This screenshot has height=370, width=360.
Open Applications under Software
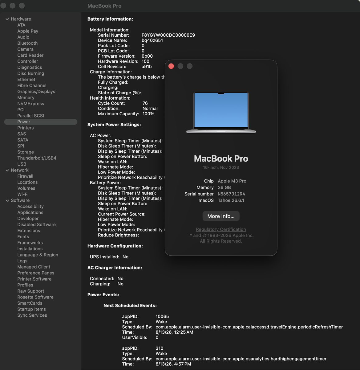[30, 212]
